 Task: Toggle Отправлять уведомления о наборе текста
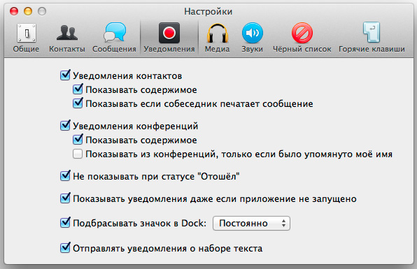(x=65, y=248)
